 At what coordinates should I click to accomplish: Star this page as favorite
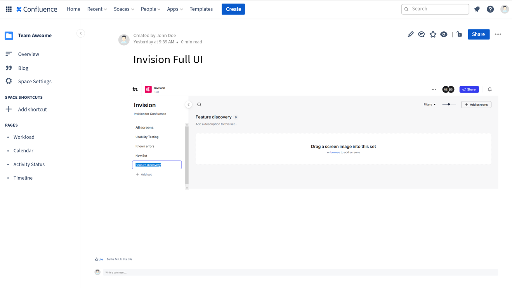click(433, 34)
